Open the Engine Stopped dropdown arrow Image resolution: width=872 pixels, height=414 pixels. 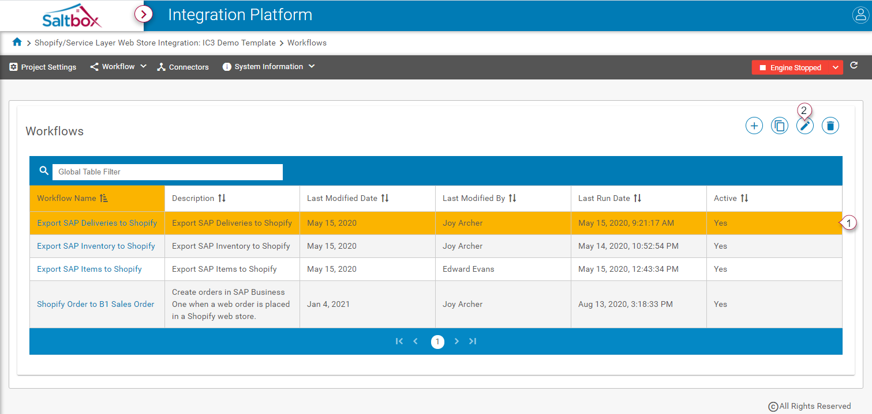(x=836, y=67)
